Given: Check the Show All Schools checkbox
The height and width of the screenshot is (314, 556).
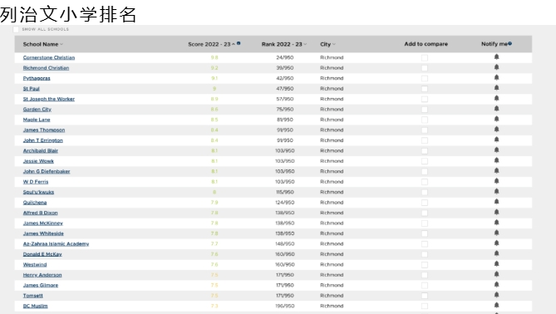Looking at the screenshot, I should (16, 29).
